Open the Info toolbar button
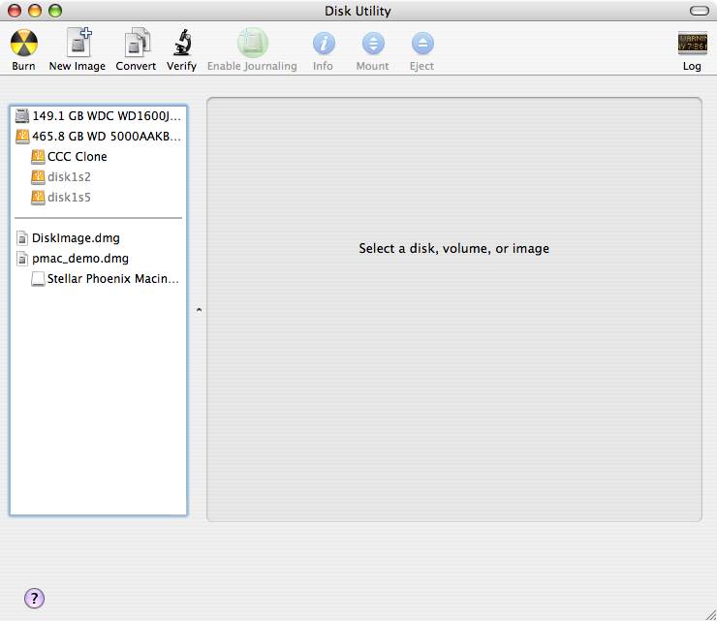Screen dimensions: 717x621 (324, 44)
